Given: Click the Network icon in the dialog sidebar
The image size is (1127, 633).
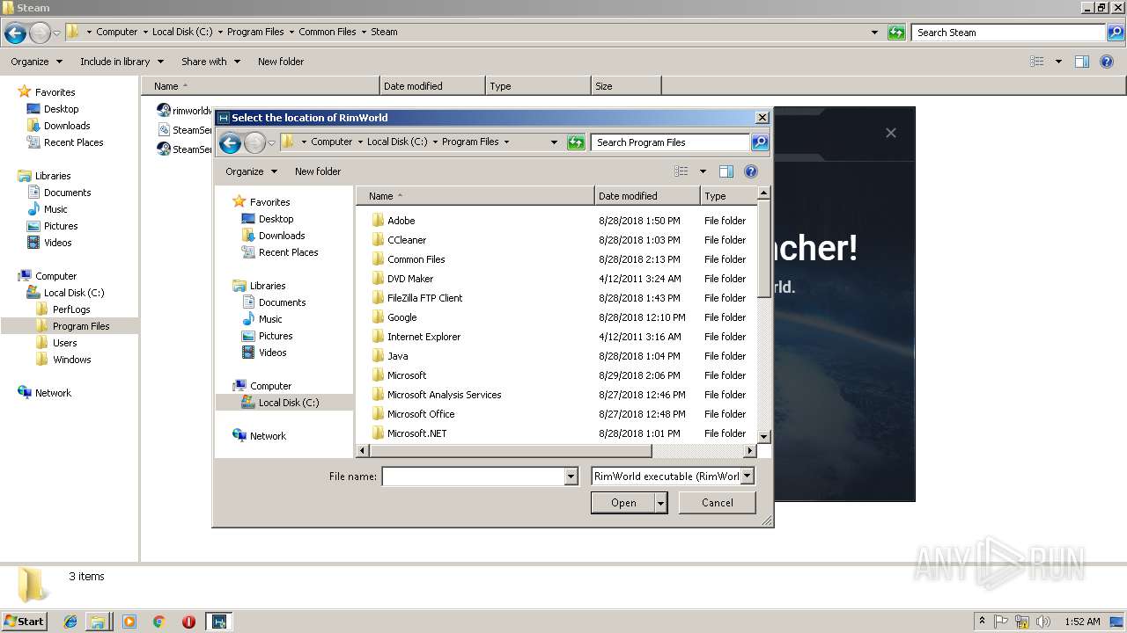Looking at the screenshot, I should [x=239, y=436].
